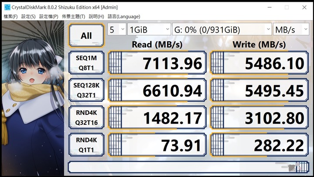
Task: Open the 設定檔(P) profile menu
Action: [49, 17]
